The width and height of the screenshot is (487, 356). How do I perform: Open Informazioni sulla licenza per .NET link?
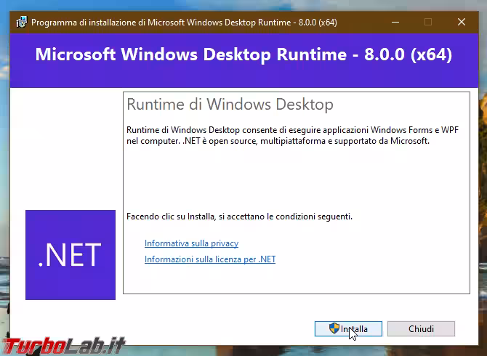[209, 259]
